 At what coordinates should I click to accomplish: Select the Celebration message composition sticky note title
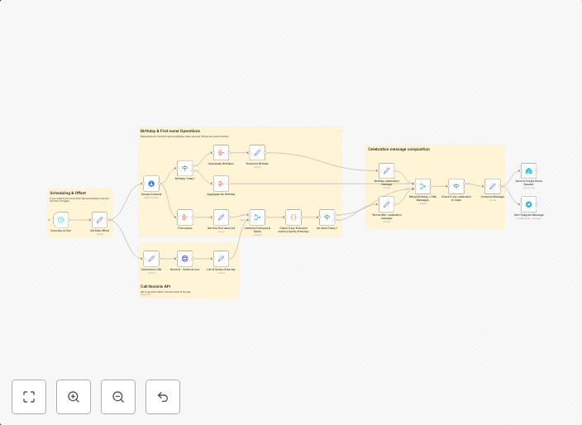(398, 150)
